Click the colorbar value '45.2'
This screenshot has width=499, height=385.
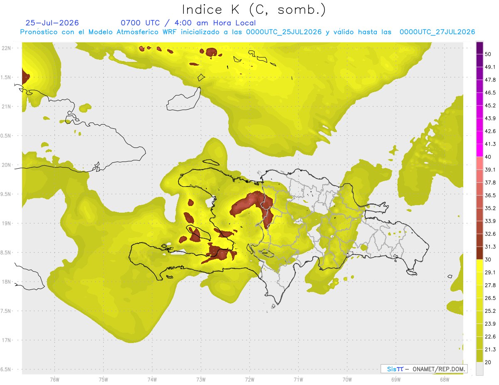pyautogui.click(x=490, y=105)
